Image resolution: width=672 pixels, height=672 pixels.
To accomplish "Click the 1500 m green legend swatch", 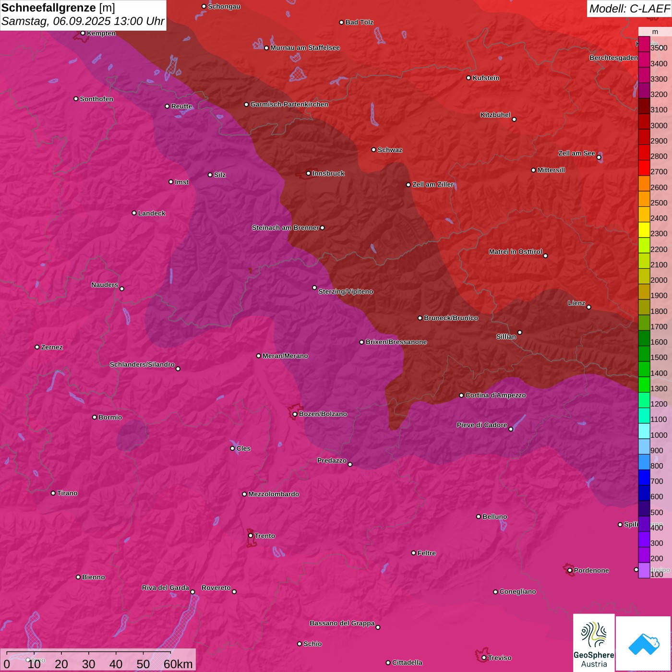I will coord(644,354).
